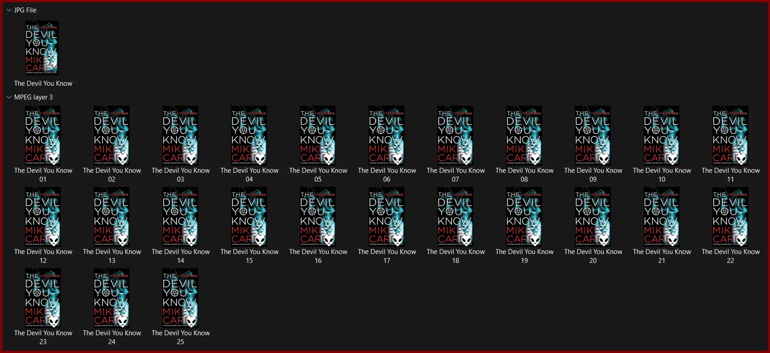The image size is (770, 353).
Task: Select The Devil You Know 02 thumbnail
Action: point(111,135)
